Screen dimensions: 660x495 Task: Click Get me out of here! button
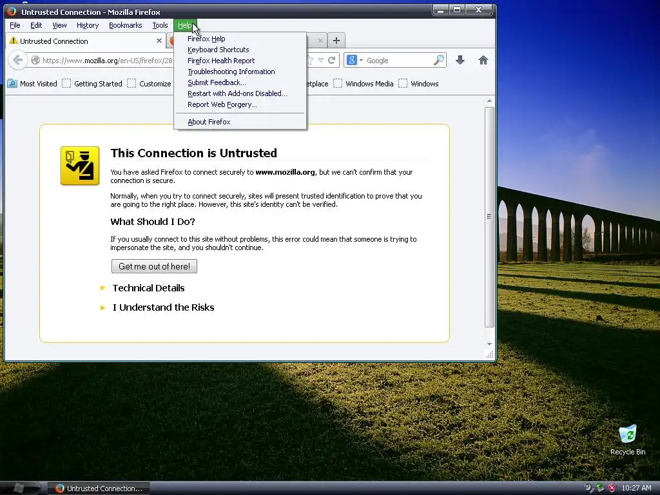(x=154, y=266)
